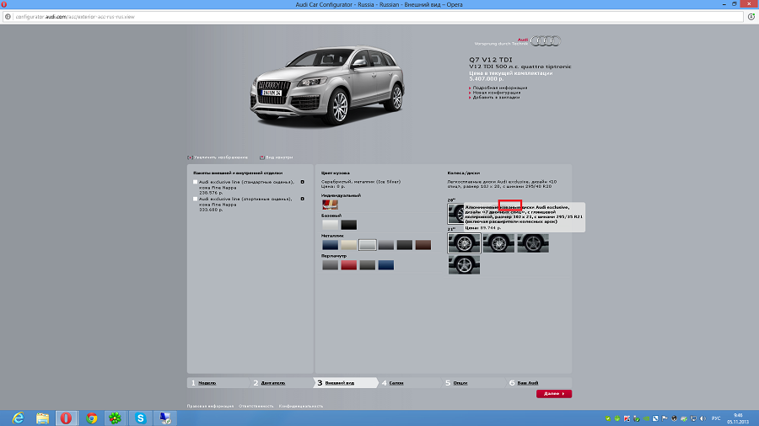
Task: Click the РУС language indicator
Action: [x=716, y=418]
